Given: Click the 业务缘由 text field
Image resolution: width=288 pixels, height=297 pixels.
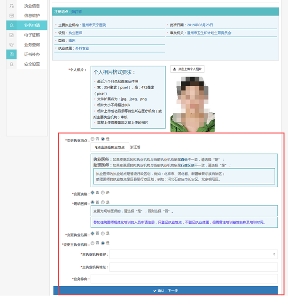Looking at the screenshot, I should click(184, 279).
